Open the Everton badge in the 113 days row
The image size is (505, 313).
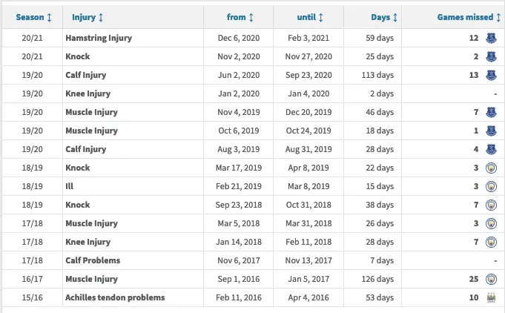(x=490, y=75)
